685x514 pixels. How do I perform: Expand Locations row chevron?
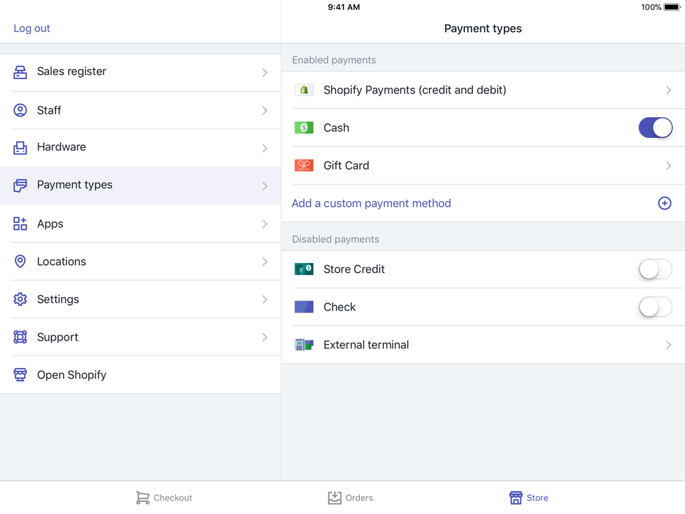(x=265, y=262)
